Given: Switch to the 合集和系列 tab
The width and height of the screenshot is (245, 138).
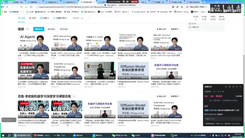Looking at the screenshot, I should pyautogui.click(x=60, y=18).
